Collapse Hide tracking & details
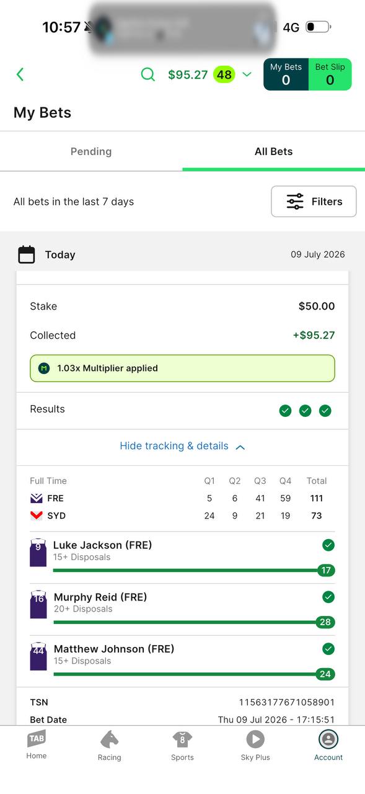Screen dimensions: 365x794 tap(182, 446)
